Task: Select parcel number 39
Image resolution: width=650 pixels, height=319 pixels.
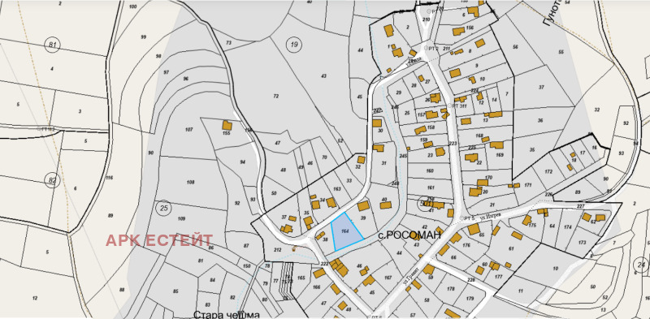Action: pos(363,218)
